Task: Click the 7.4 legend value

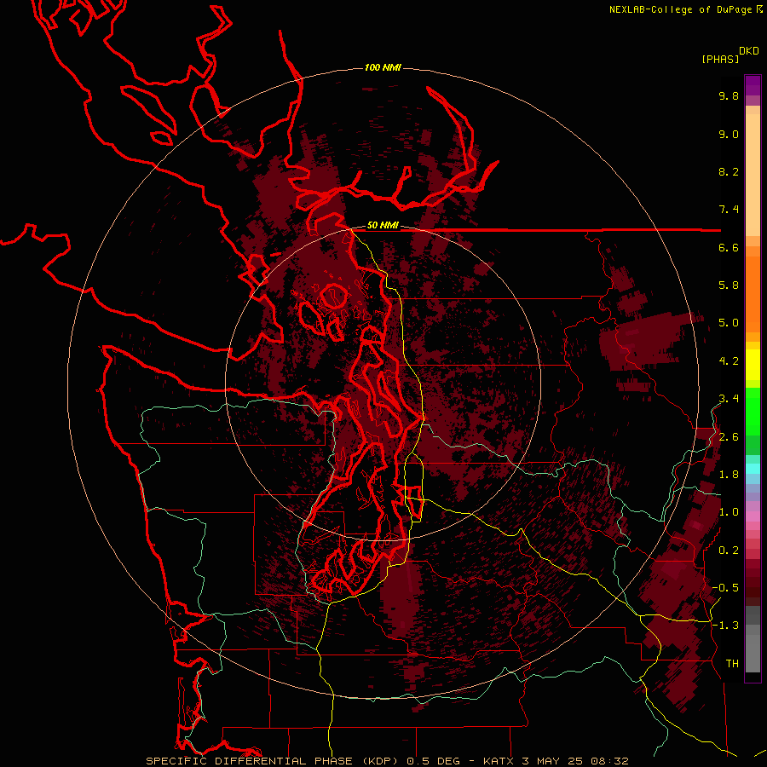Action: 729,210
